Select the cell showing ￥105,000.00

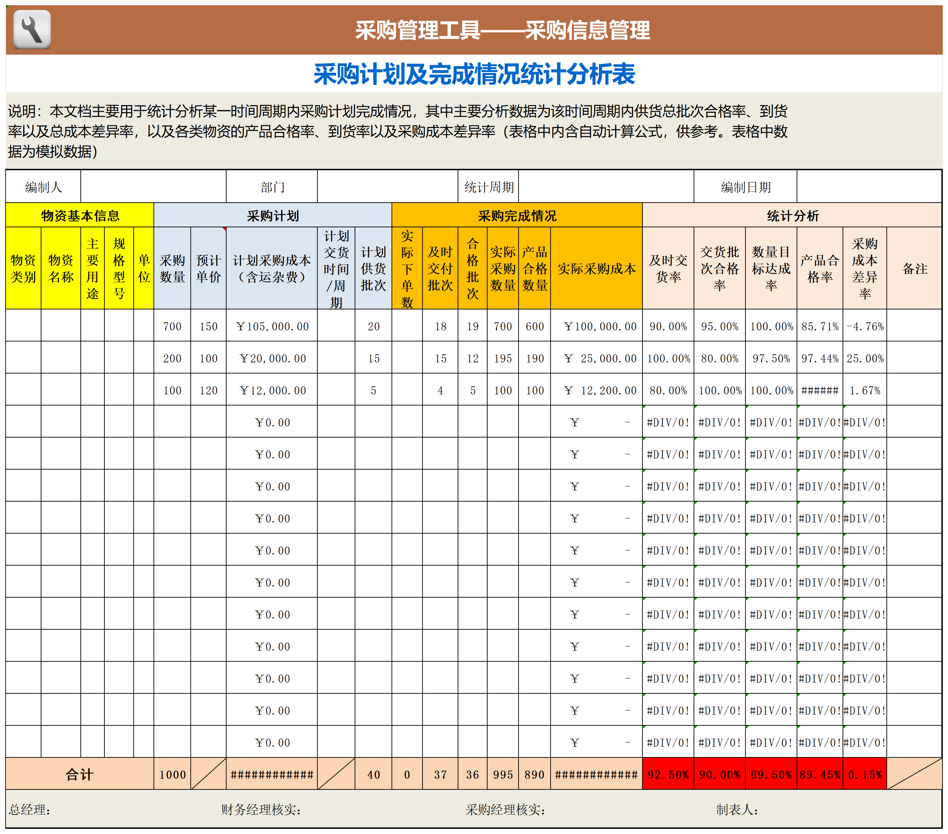tap(272, 325)
